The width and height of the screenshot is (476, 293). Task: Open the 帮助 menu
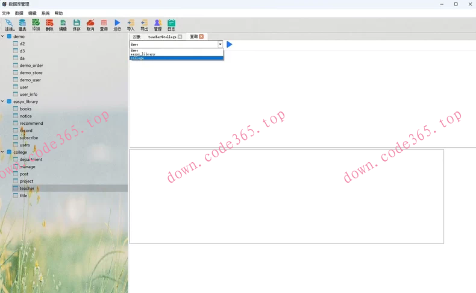tap(58, 13)
